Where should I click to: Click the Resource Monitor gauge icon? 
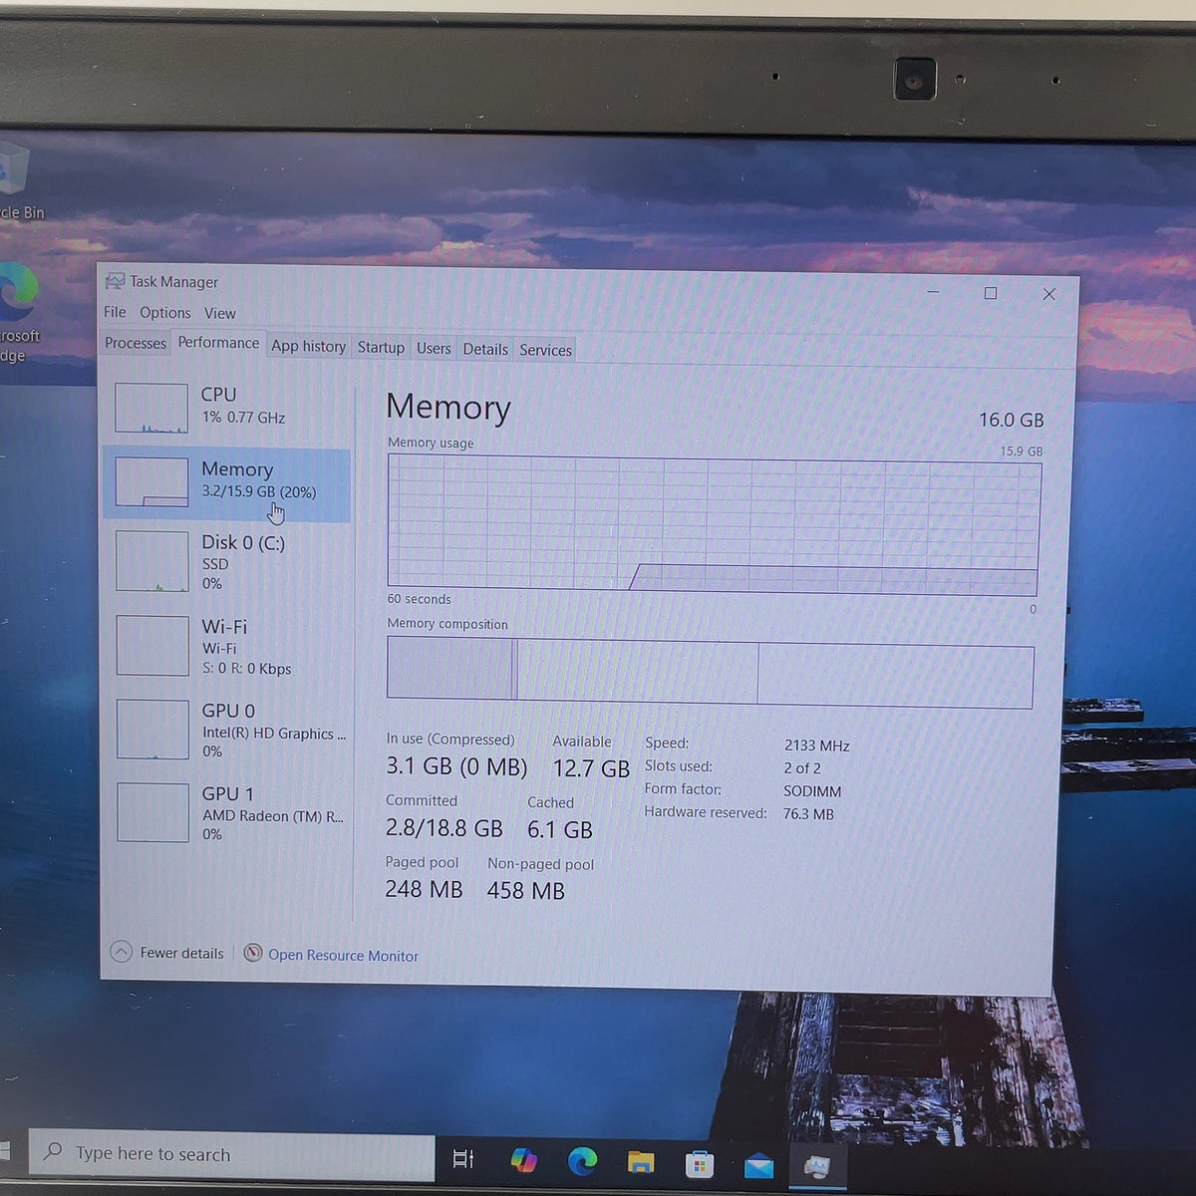[x=253, y=954]
